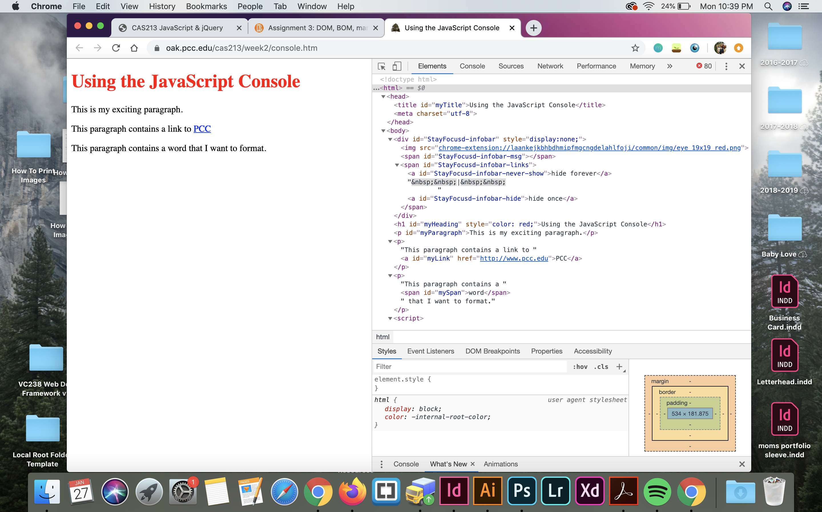822x512 pixels.
Task: Show more DevTools tabs chevron
Action: tap(670, 66)
